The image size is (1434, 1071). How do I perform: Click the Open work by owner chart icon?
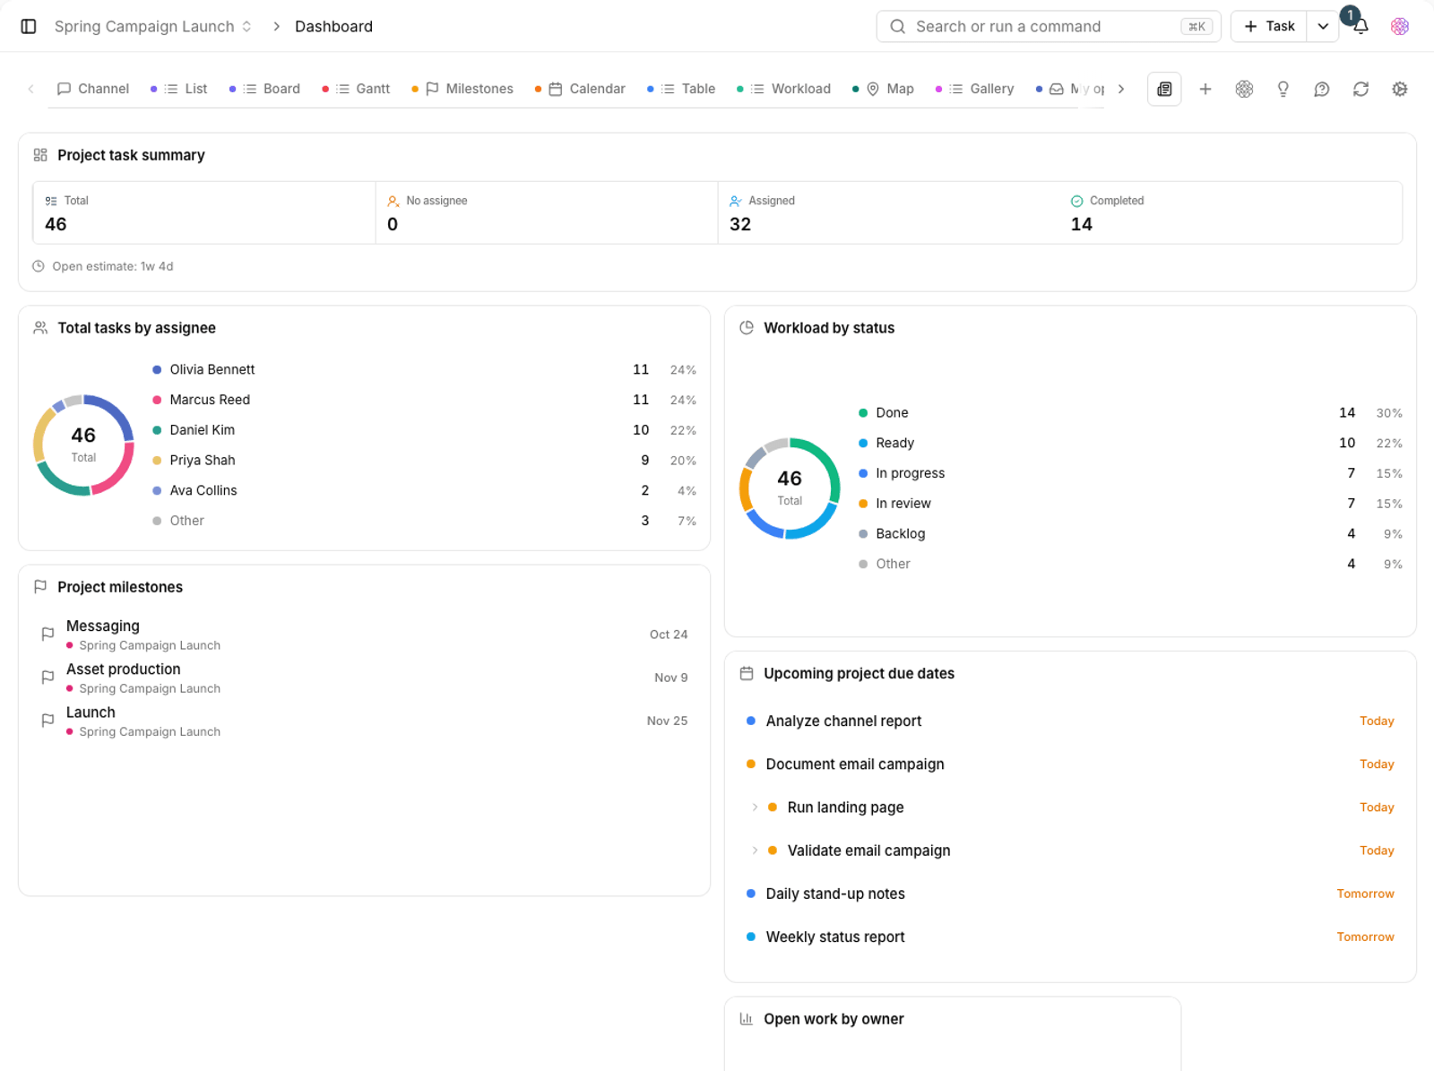[747, 1019]
